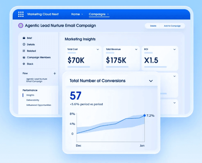Open the Related section

coord(31,51)
